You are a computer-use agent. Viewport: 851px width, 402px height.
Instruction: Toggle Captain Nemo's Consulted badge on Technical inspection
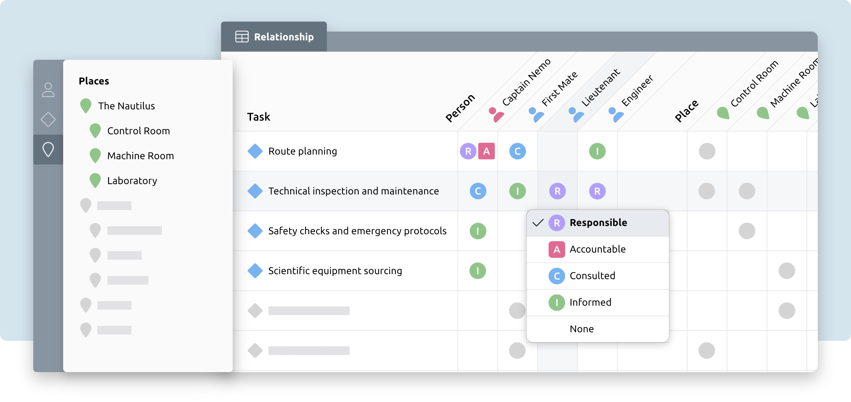[x=478, y=191]
